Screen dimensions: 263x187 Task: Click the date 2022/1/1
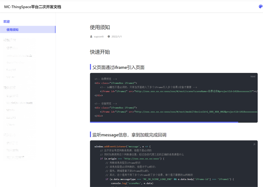(117, 36)
